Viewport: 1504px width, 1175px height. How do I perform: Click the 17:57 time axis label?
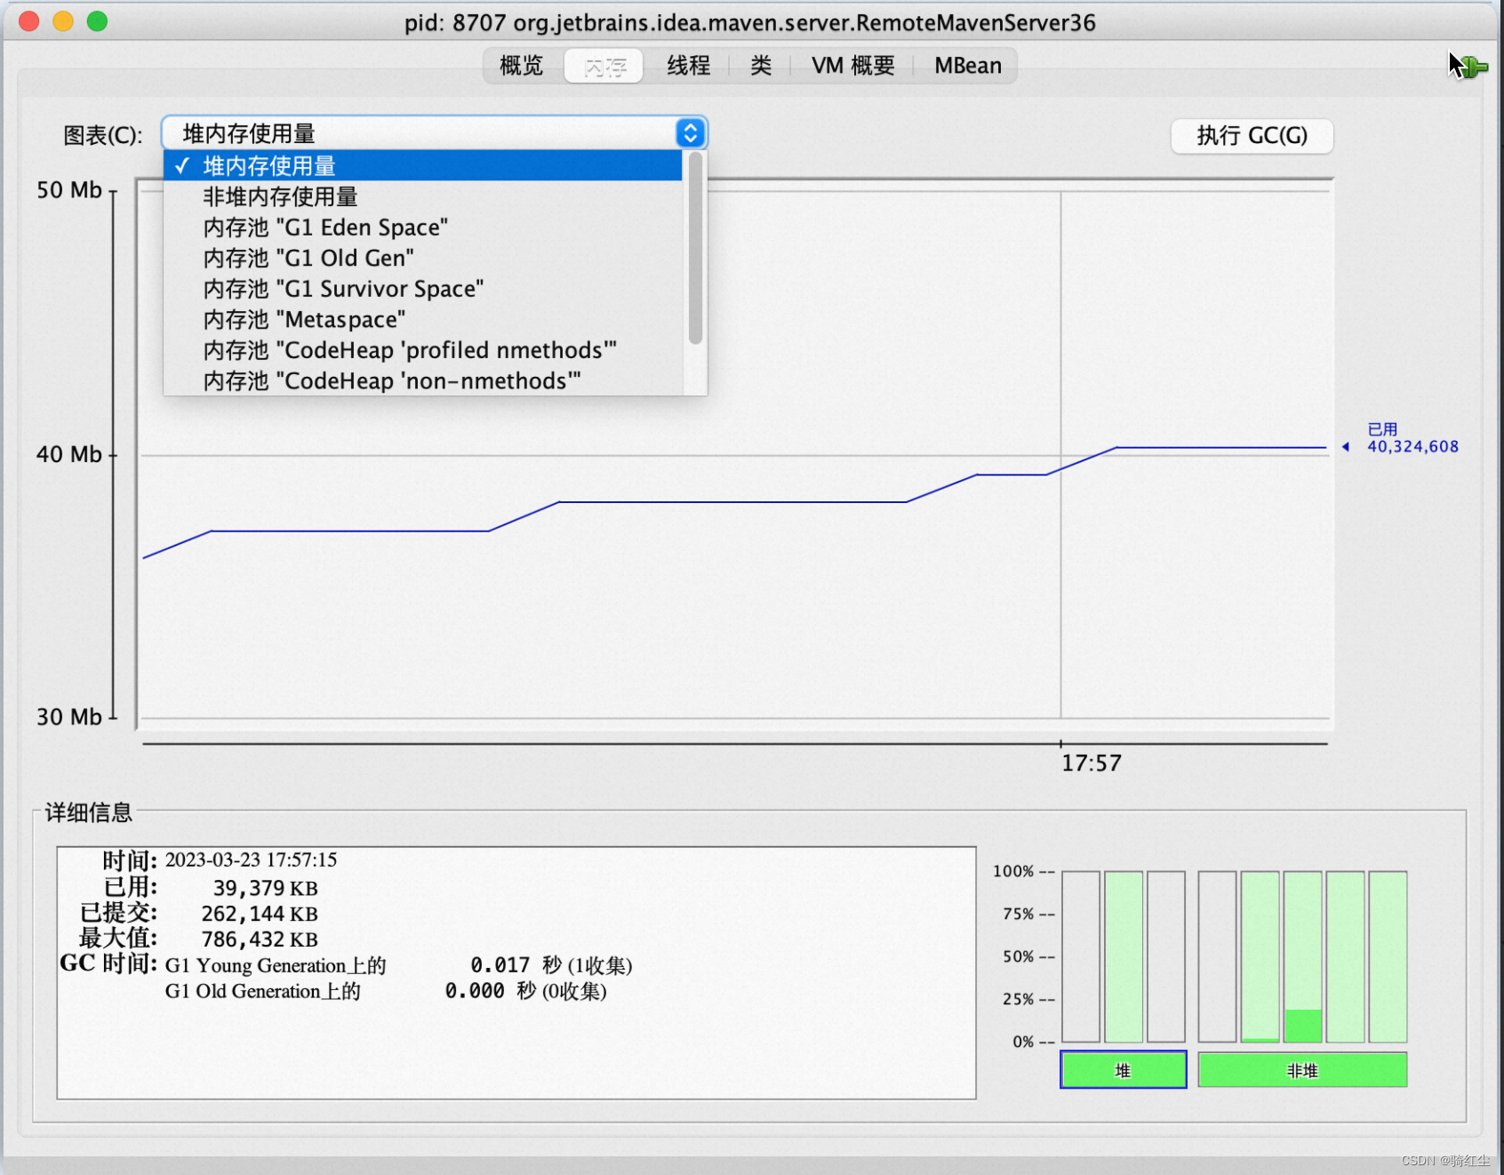1092,763
